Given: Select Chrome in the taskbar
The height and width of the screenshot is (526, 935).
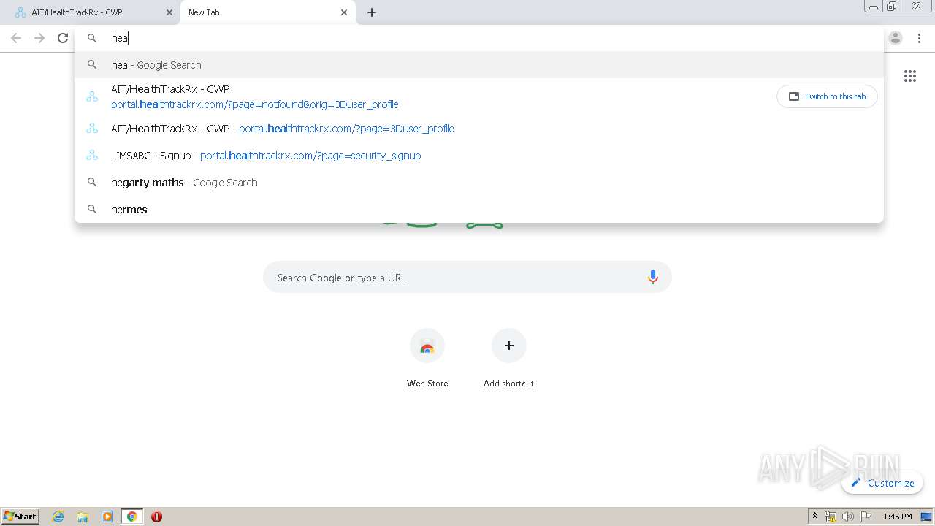Looking at the screenshot, I should point(131,517).
